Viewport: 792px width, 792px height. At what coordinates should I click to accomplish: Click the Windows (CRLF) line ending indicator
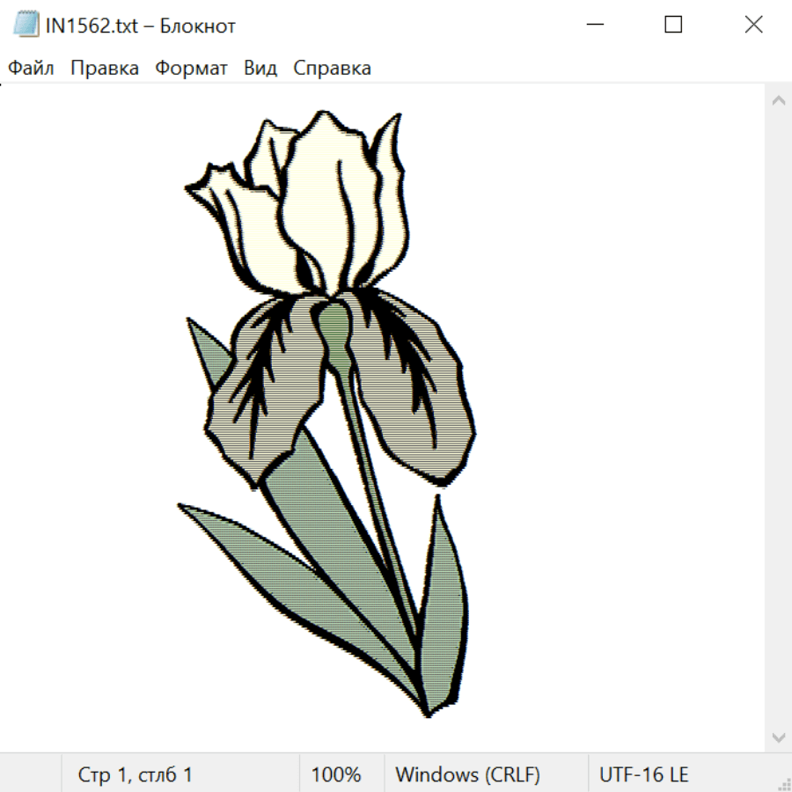pos(467,774)
